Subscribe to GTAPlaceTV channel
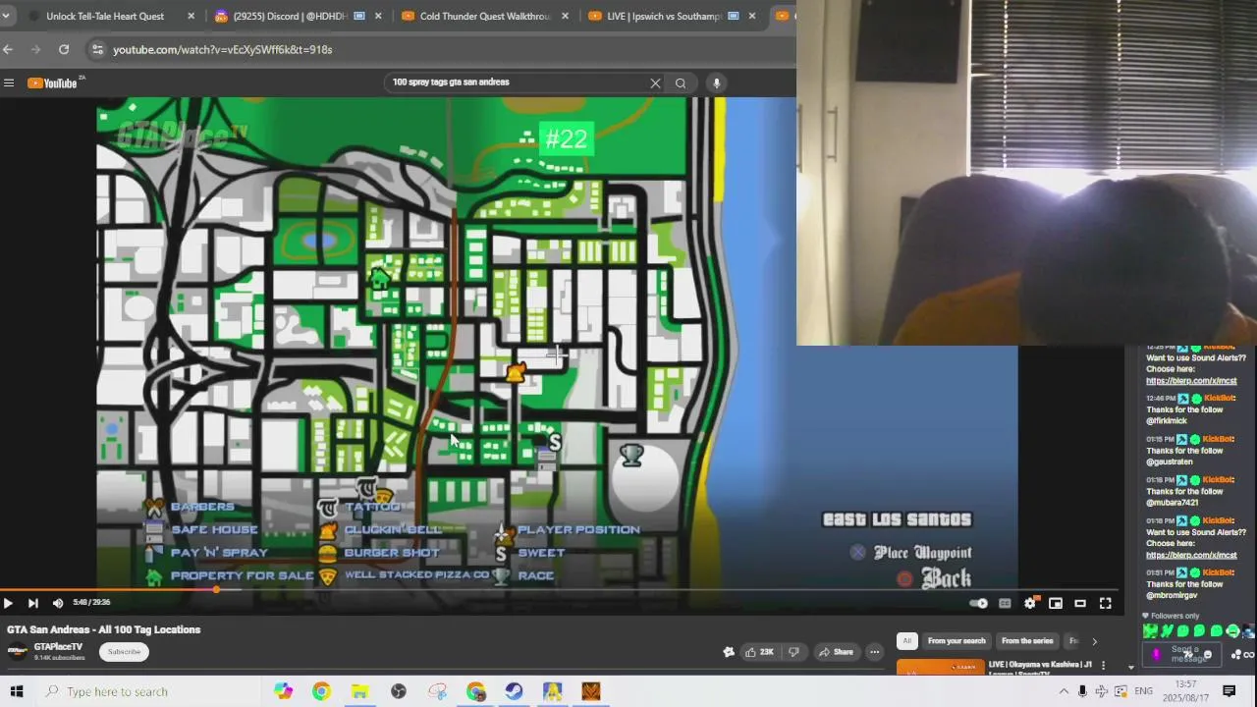The image size is (1257, 707). click(x=124, y=652)
